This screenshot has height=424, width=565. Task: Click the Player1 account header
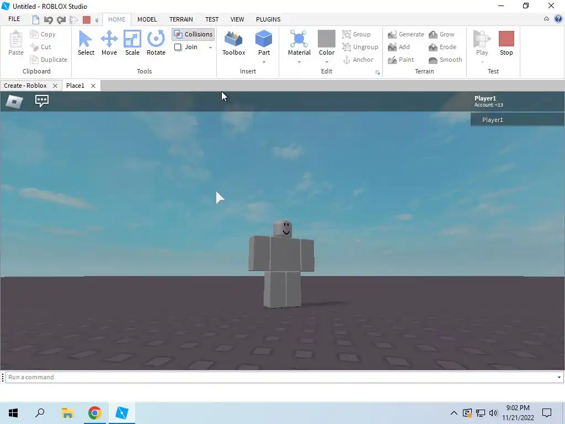coord(489,101)
